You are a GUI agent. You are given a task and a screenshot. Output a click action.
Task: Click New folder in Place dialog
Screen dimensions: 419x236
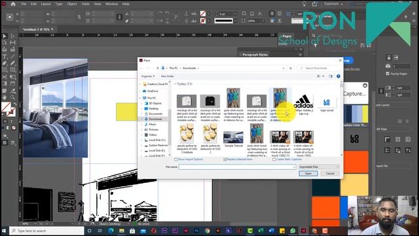coord(168,76)
